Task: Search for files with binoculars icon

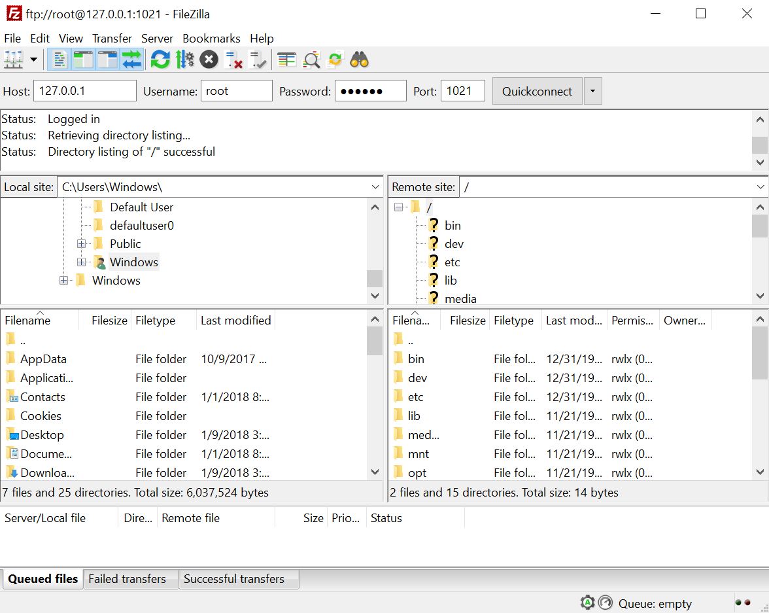Action: pos(360,60)
